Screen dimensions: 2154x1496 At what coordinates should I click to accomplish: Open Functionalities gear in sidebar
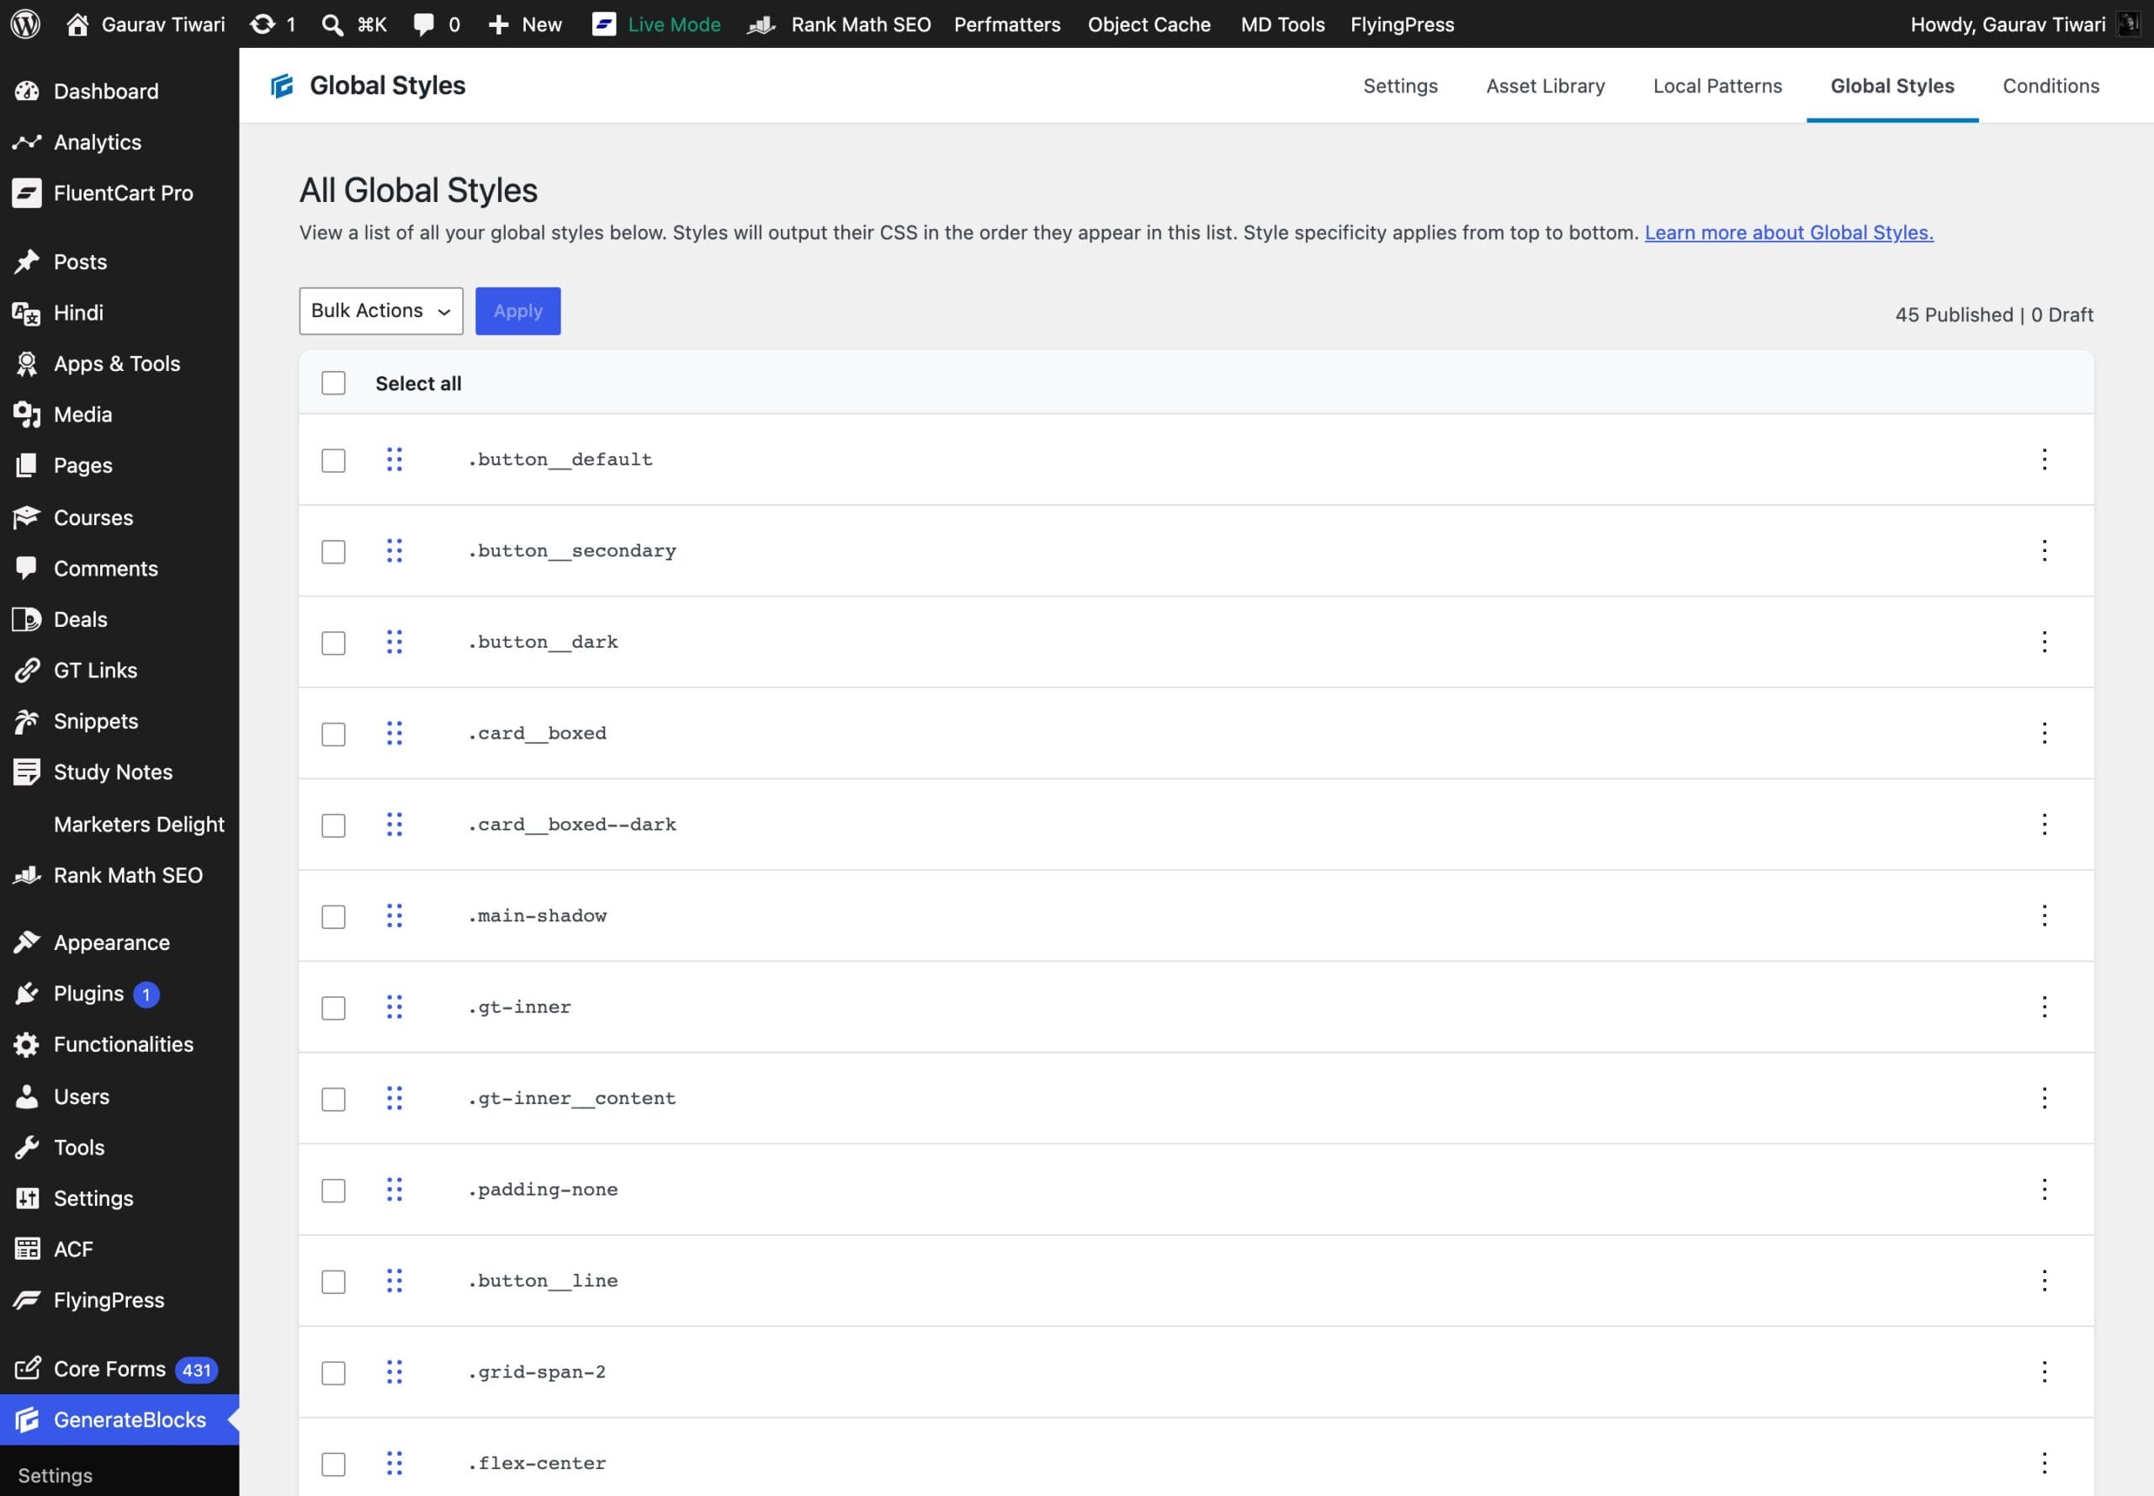tap(27, 1044)
